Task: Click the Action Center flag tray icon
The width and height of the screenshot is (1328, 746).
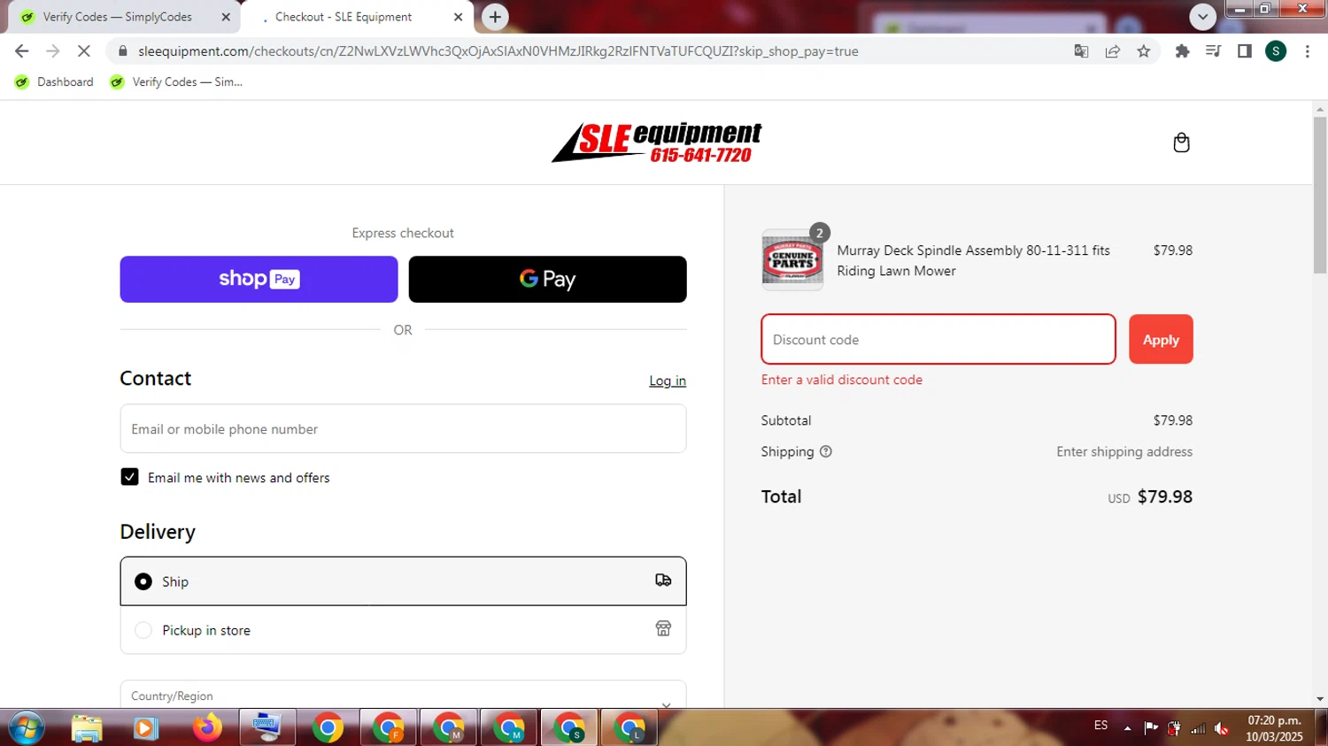Action: 1151,728
